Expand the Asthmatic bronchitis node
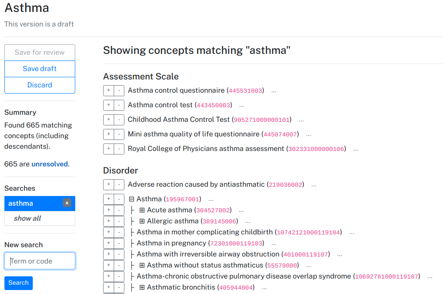The width and height of the screenshot is (443, 294). pos(142,287)
